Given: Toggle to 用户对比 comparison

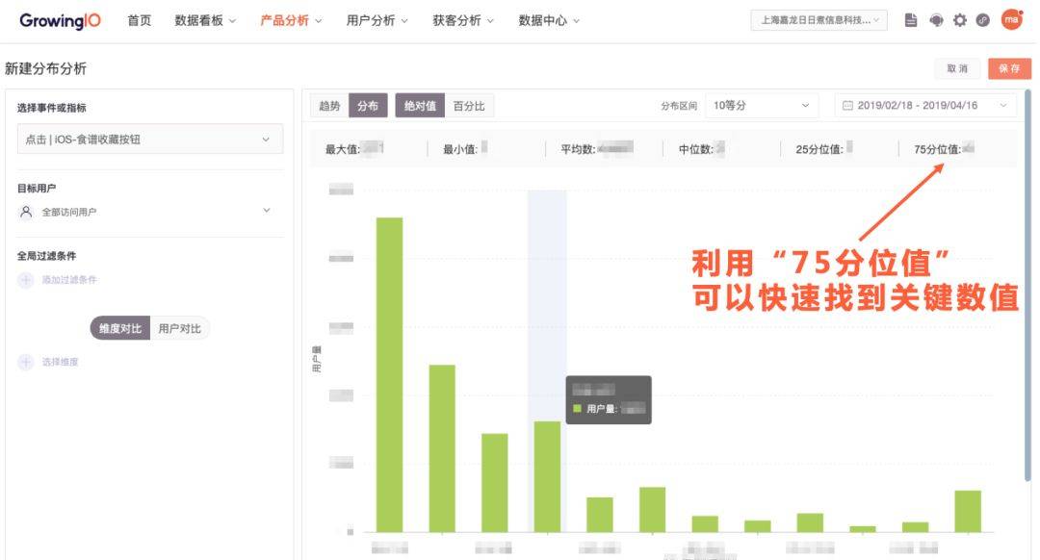Looking at the screenshot, I should coord(180,329).
